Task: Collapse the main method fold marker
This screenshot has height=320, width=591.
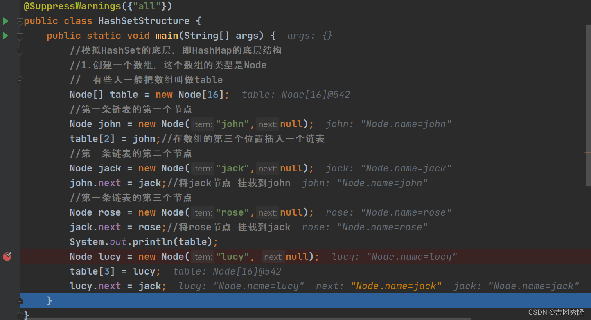Action: pyautogui.click(x=19, y=36)
